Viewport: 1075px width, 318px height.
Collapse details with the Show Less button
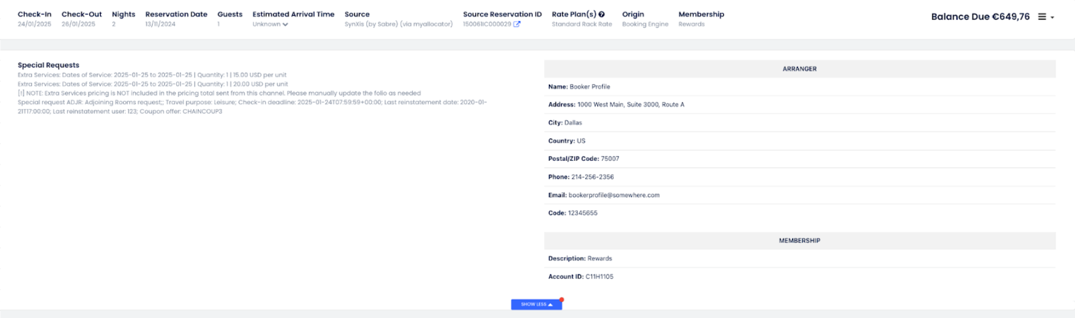point(536,305)
